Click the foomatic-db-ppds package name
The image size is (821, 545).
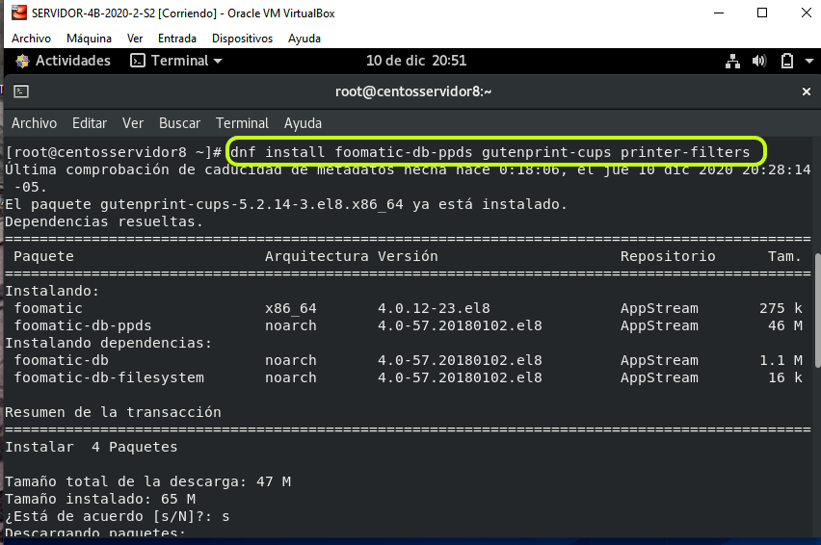(x=83, y=325)
